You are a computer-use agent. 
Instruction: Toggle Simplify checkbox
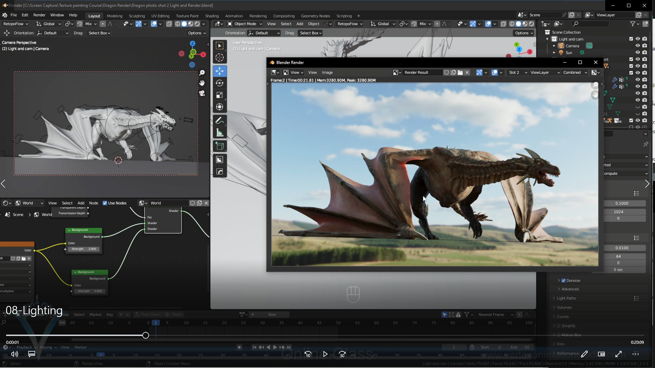[558, 326]
